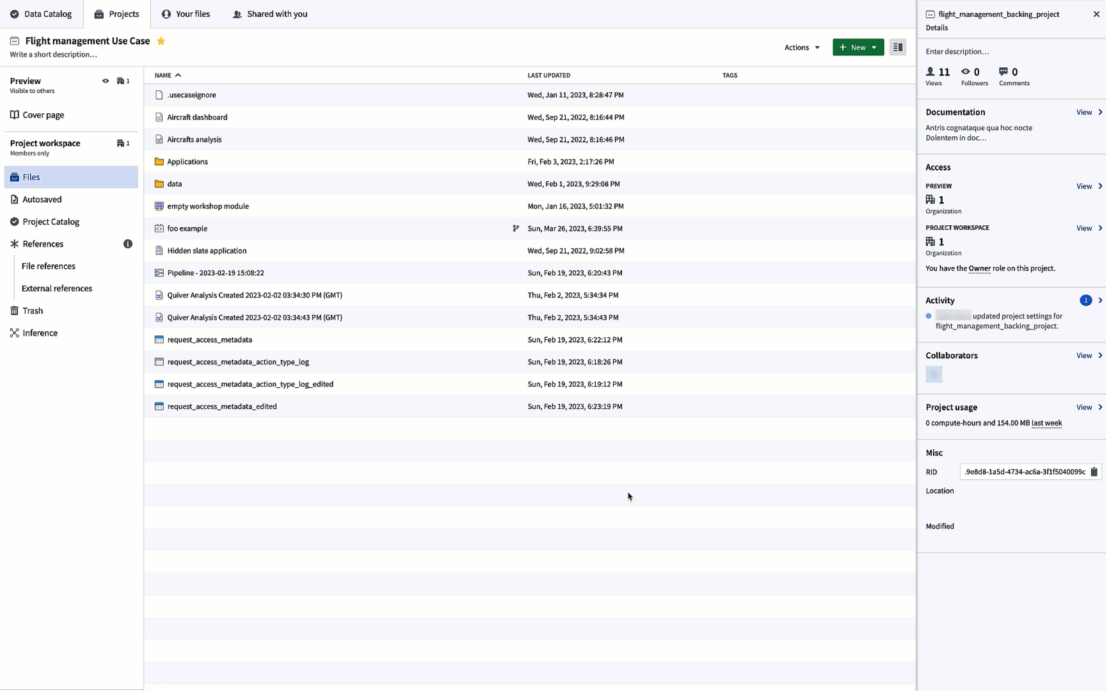Click the Followers eye icon

point(965,72)
